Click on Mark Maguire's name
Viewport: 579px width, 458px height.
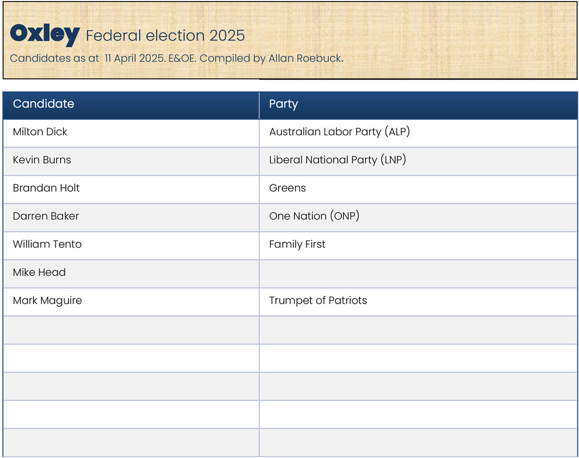click(47, 301)
